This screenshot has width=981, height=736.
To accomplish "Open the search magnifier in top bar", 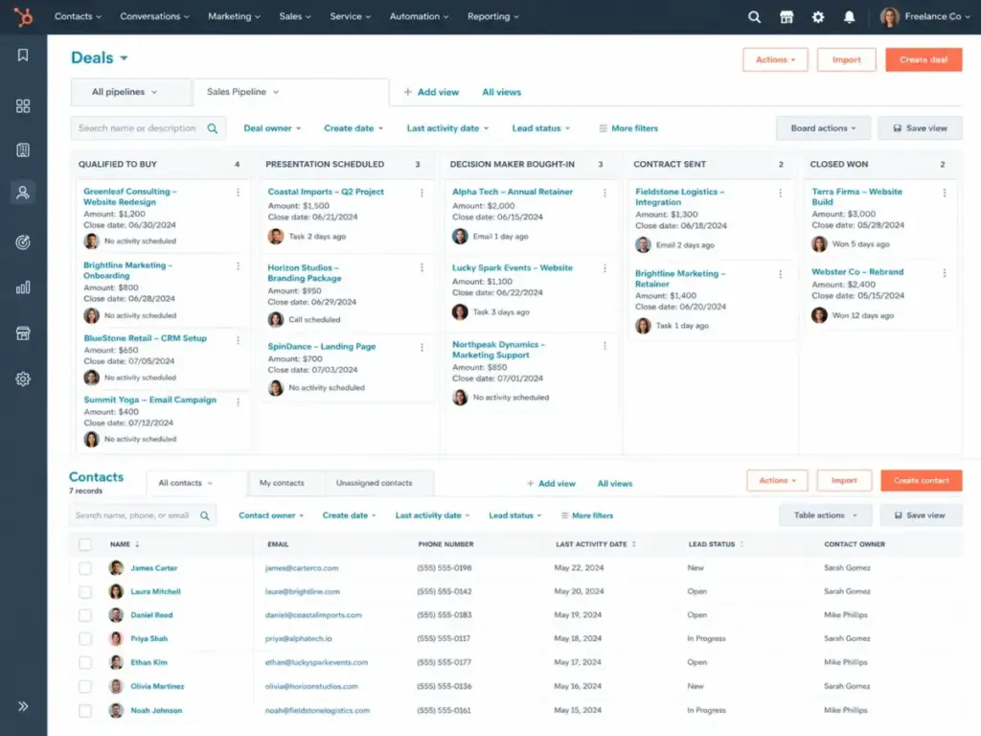I will pyautogui.click(x=755, y=17).
